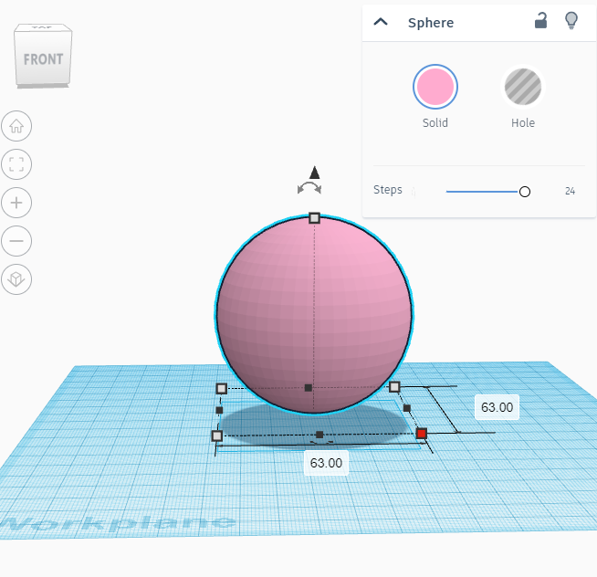Click the front-left white corner handle
This screenshot has width=597, height=577.
coord(217,435)
